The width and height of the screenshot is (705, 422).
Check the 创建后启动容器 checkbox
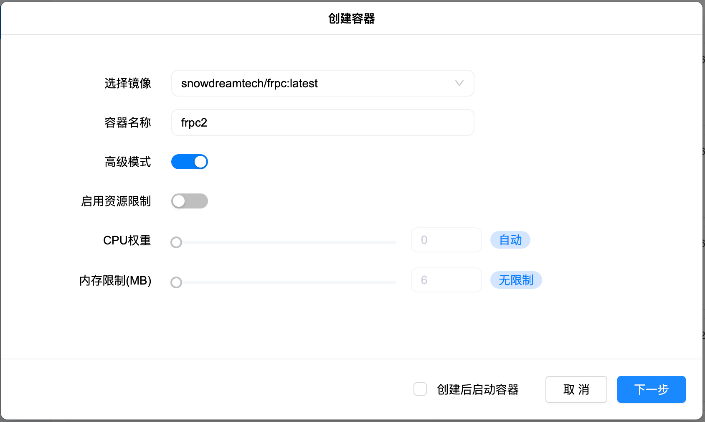(420, 389)
